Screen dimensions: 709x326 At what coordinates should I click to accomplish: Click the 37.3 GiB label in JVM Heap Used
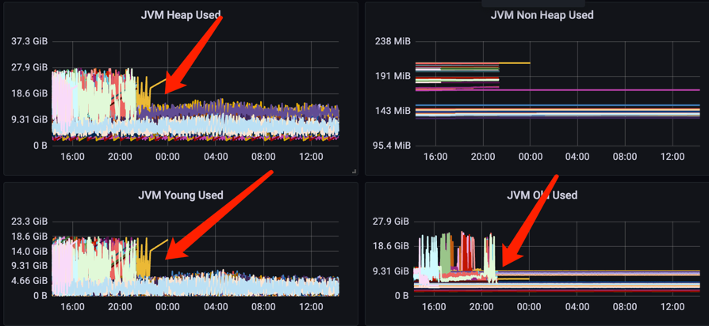click(29, 41)
